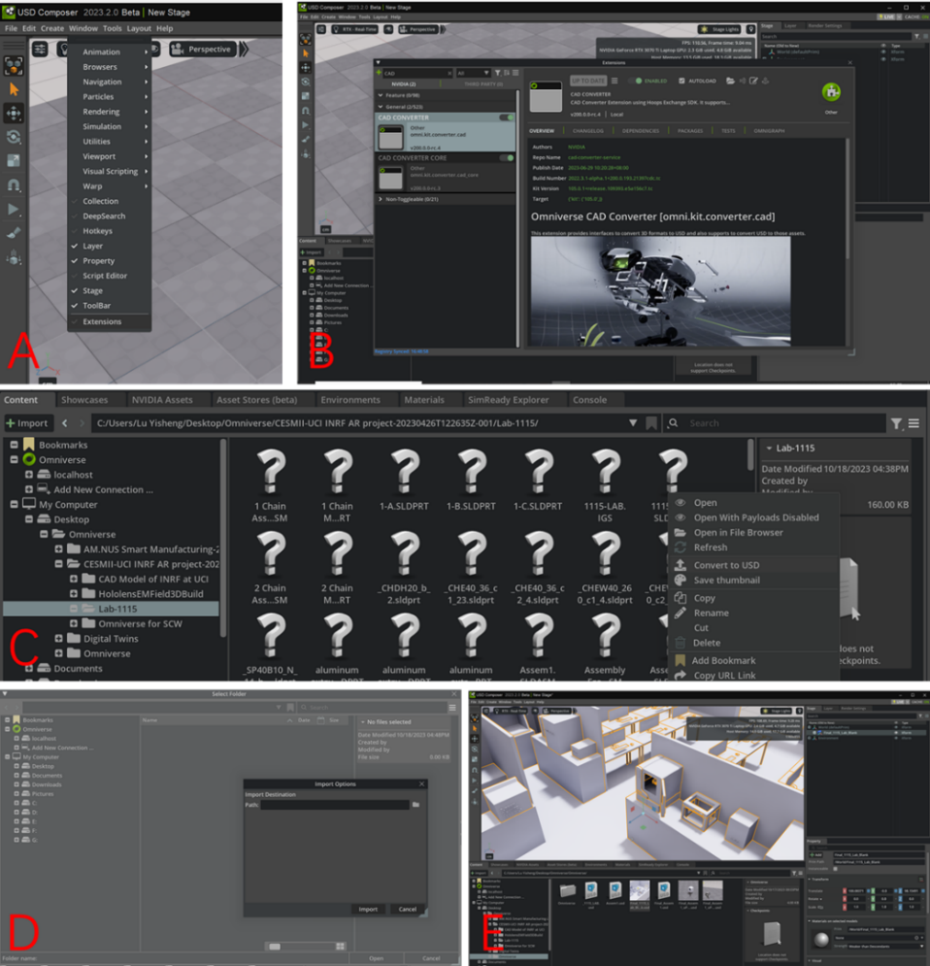This screenshot has height=966, width=930.
Task: Choose Convert to USD from context menu
Action: click(726, 565)
